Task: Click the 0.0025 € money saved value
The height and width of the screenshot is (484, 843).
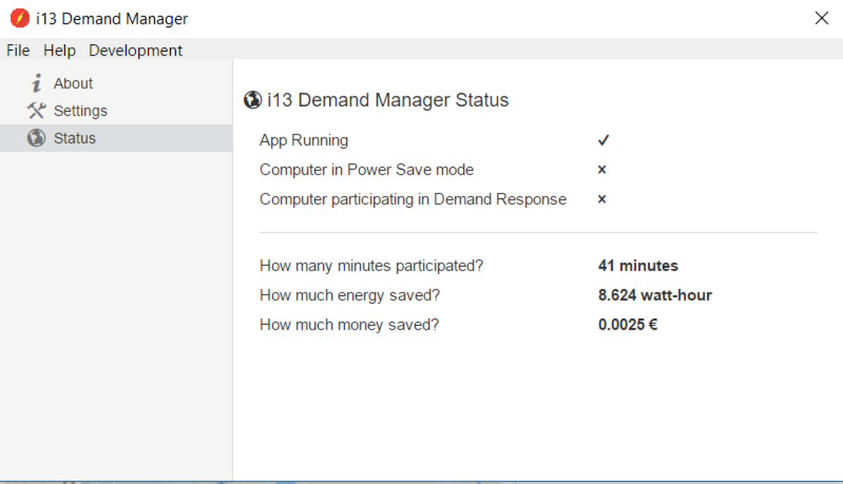Action: 627,325
